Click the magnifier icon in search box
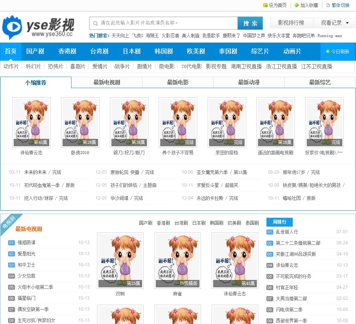This screenshot has width=356, height=324. (x=95, y=23)
